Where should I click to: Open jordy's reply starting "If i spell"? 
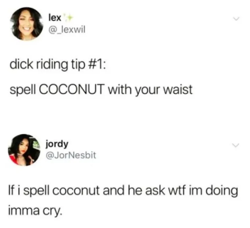click(123, 201)
